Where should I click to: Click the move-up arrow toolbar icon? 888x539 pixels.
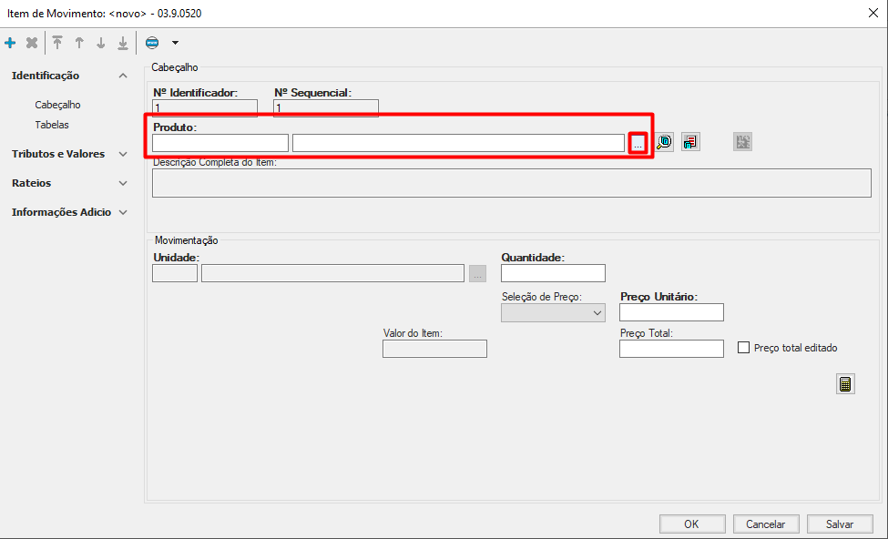(x=79, y=43)
